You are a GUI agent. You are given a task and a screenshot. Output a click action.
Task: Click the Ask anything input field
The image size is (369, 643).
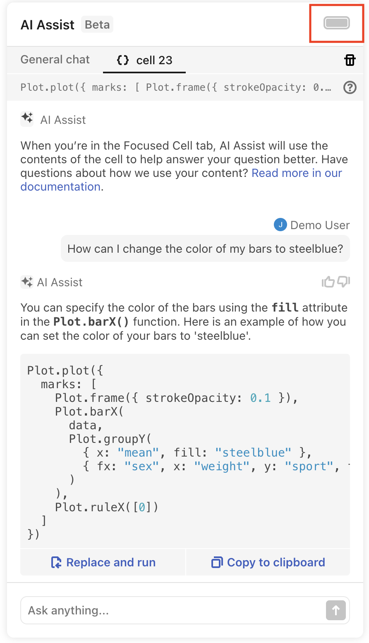coord(174,610)
